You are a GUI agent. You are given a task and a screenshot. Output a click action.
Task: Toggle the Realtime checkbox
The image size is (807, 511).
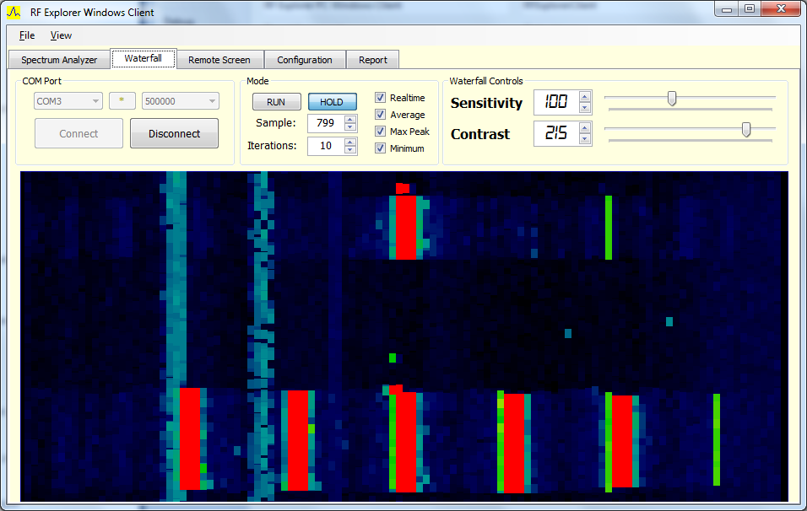381,98
